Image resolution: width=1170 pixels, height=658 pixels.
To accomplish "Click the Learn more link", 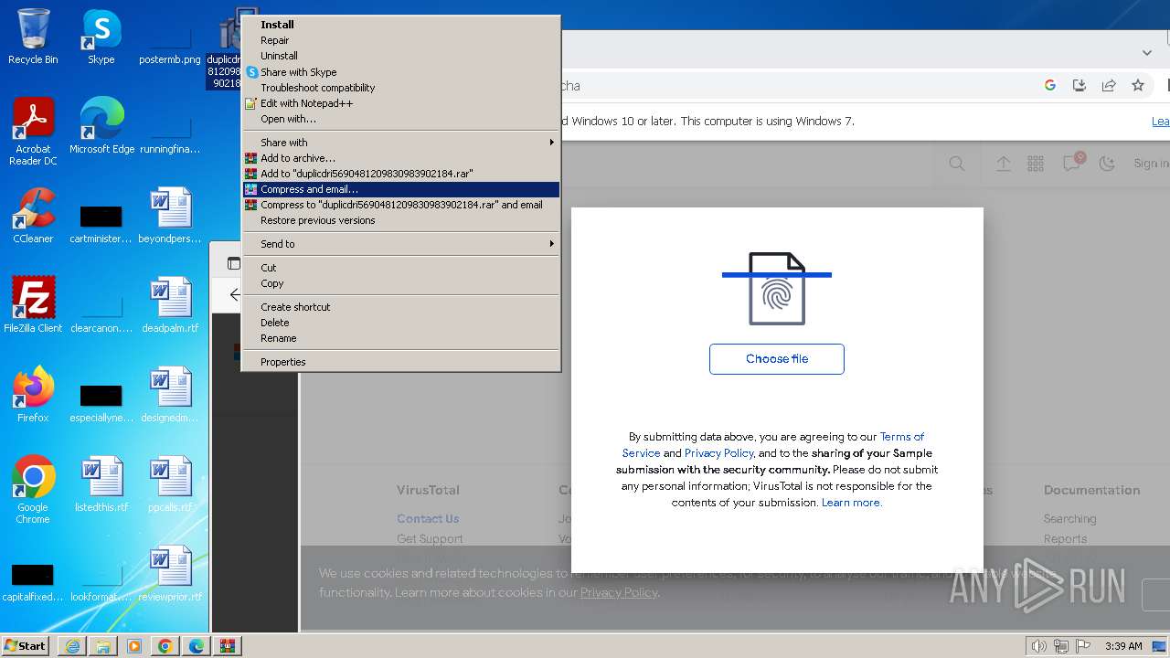I will coord(852,503).
